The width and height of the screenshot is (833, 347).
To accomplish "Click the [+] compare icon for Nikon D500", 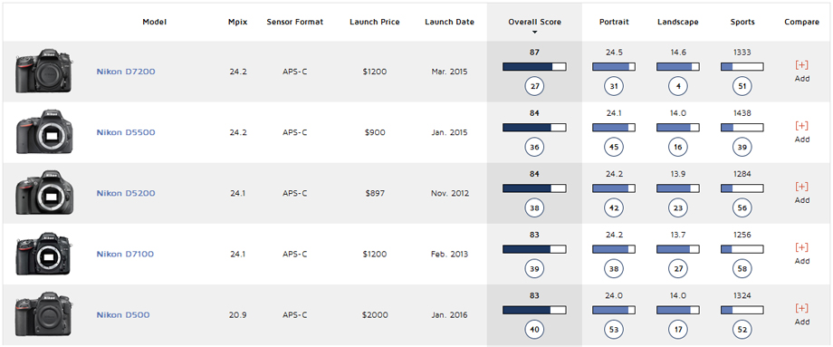I will (x=801, y=308).
